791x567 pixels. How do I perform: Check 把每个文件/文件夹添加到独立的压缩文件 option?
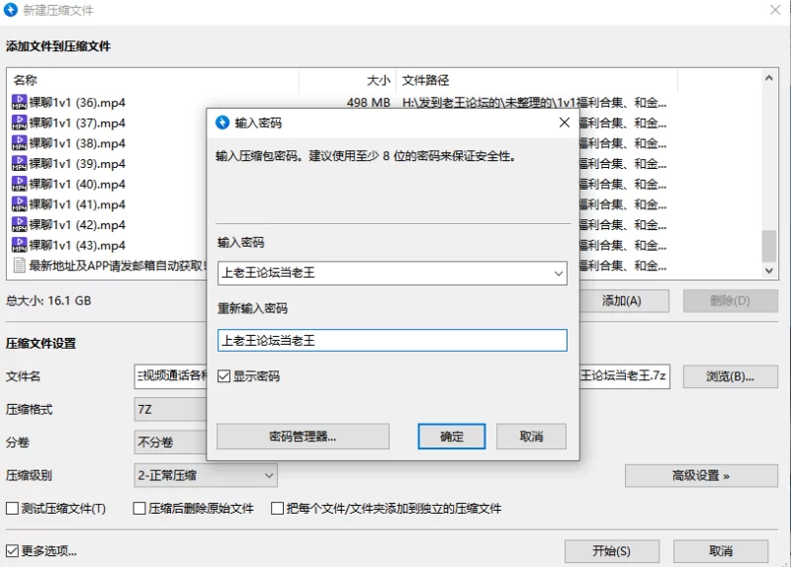(x=277, y=508)
